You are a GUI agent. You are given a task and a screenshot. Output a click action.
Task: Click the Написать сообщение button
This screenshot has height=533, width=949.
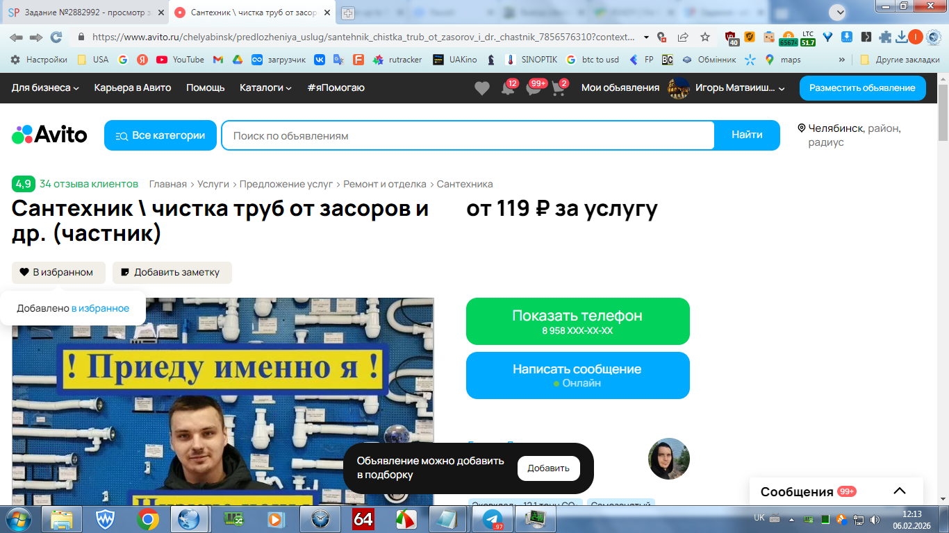(578, 375)
